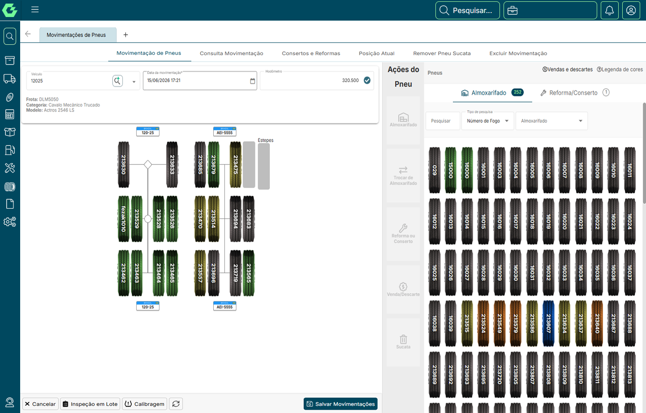Viewport: 646px width, 413px height.
Task: Click the refresh icon button at bottom
Action: click(x=176, y=404)
